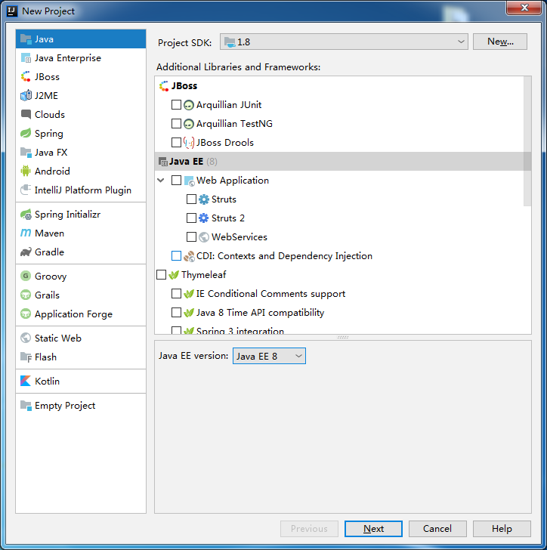547x550 pixels.
Task: Open the Project SDK dropdown
Action: point(344,42)
